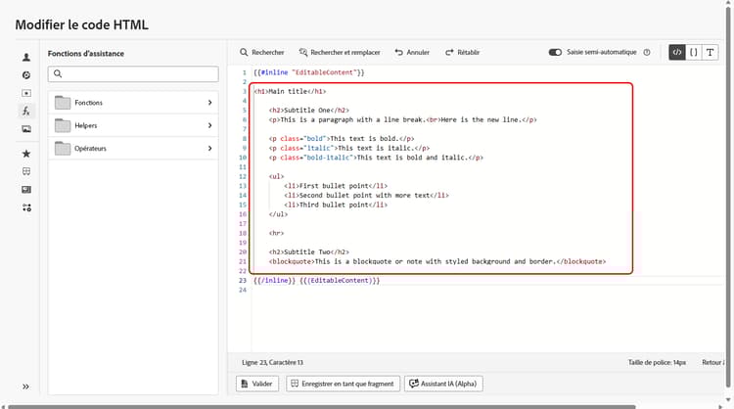Viewport: 734px width, 409px height.
Task: Click the Fonctions d'assistance search field
Action: click(133, 74)
